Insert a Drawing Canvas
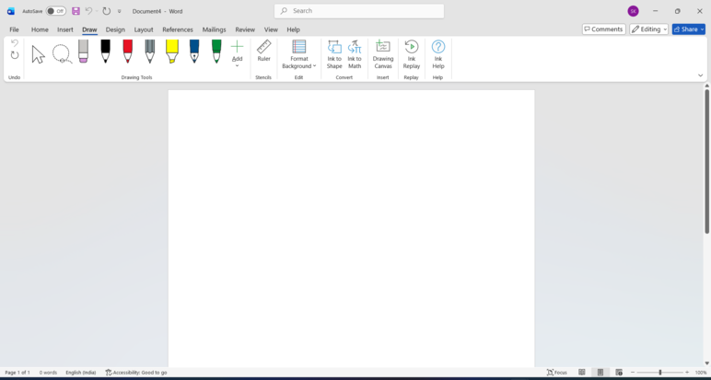This screenshot has height=380, width=711. tap(383, 54)
